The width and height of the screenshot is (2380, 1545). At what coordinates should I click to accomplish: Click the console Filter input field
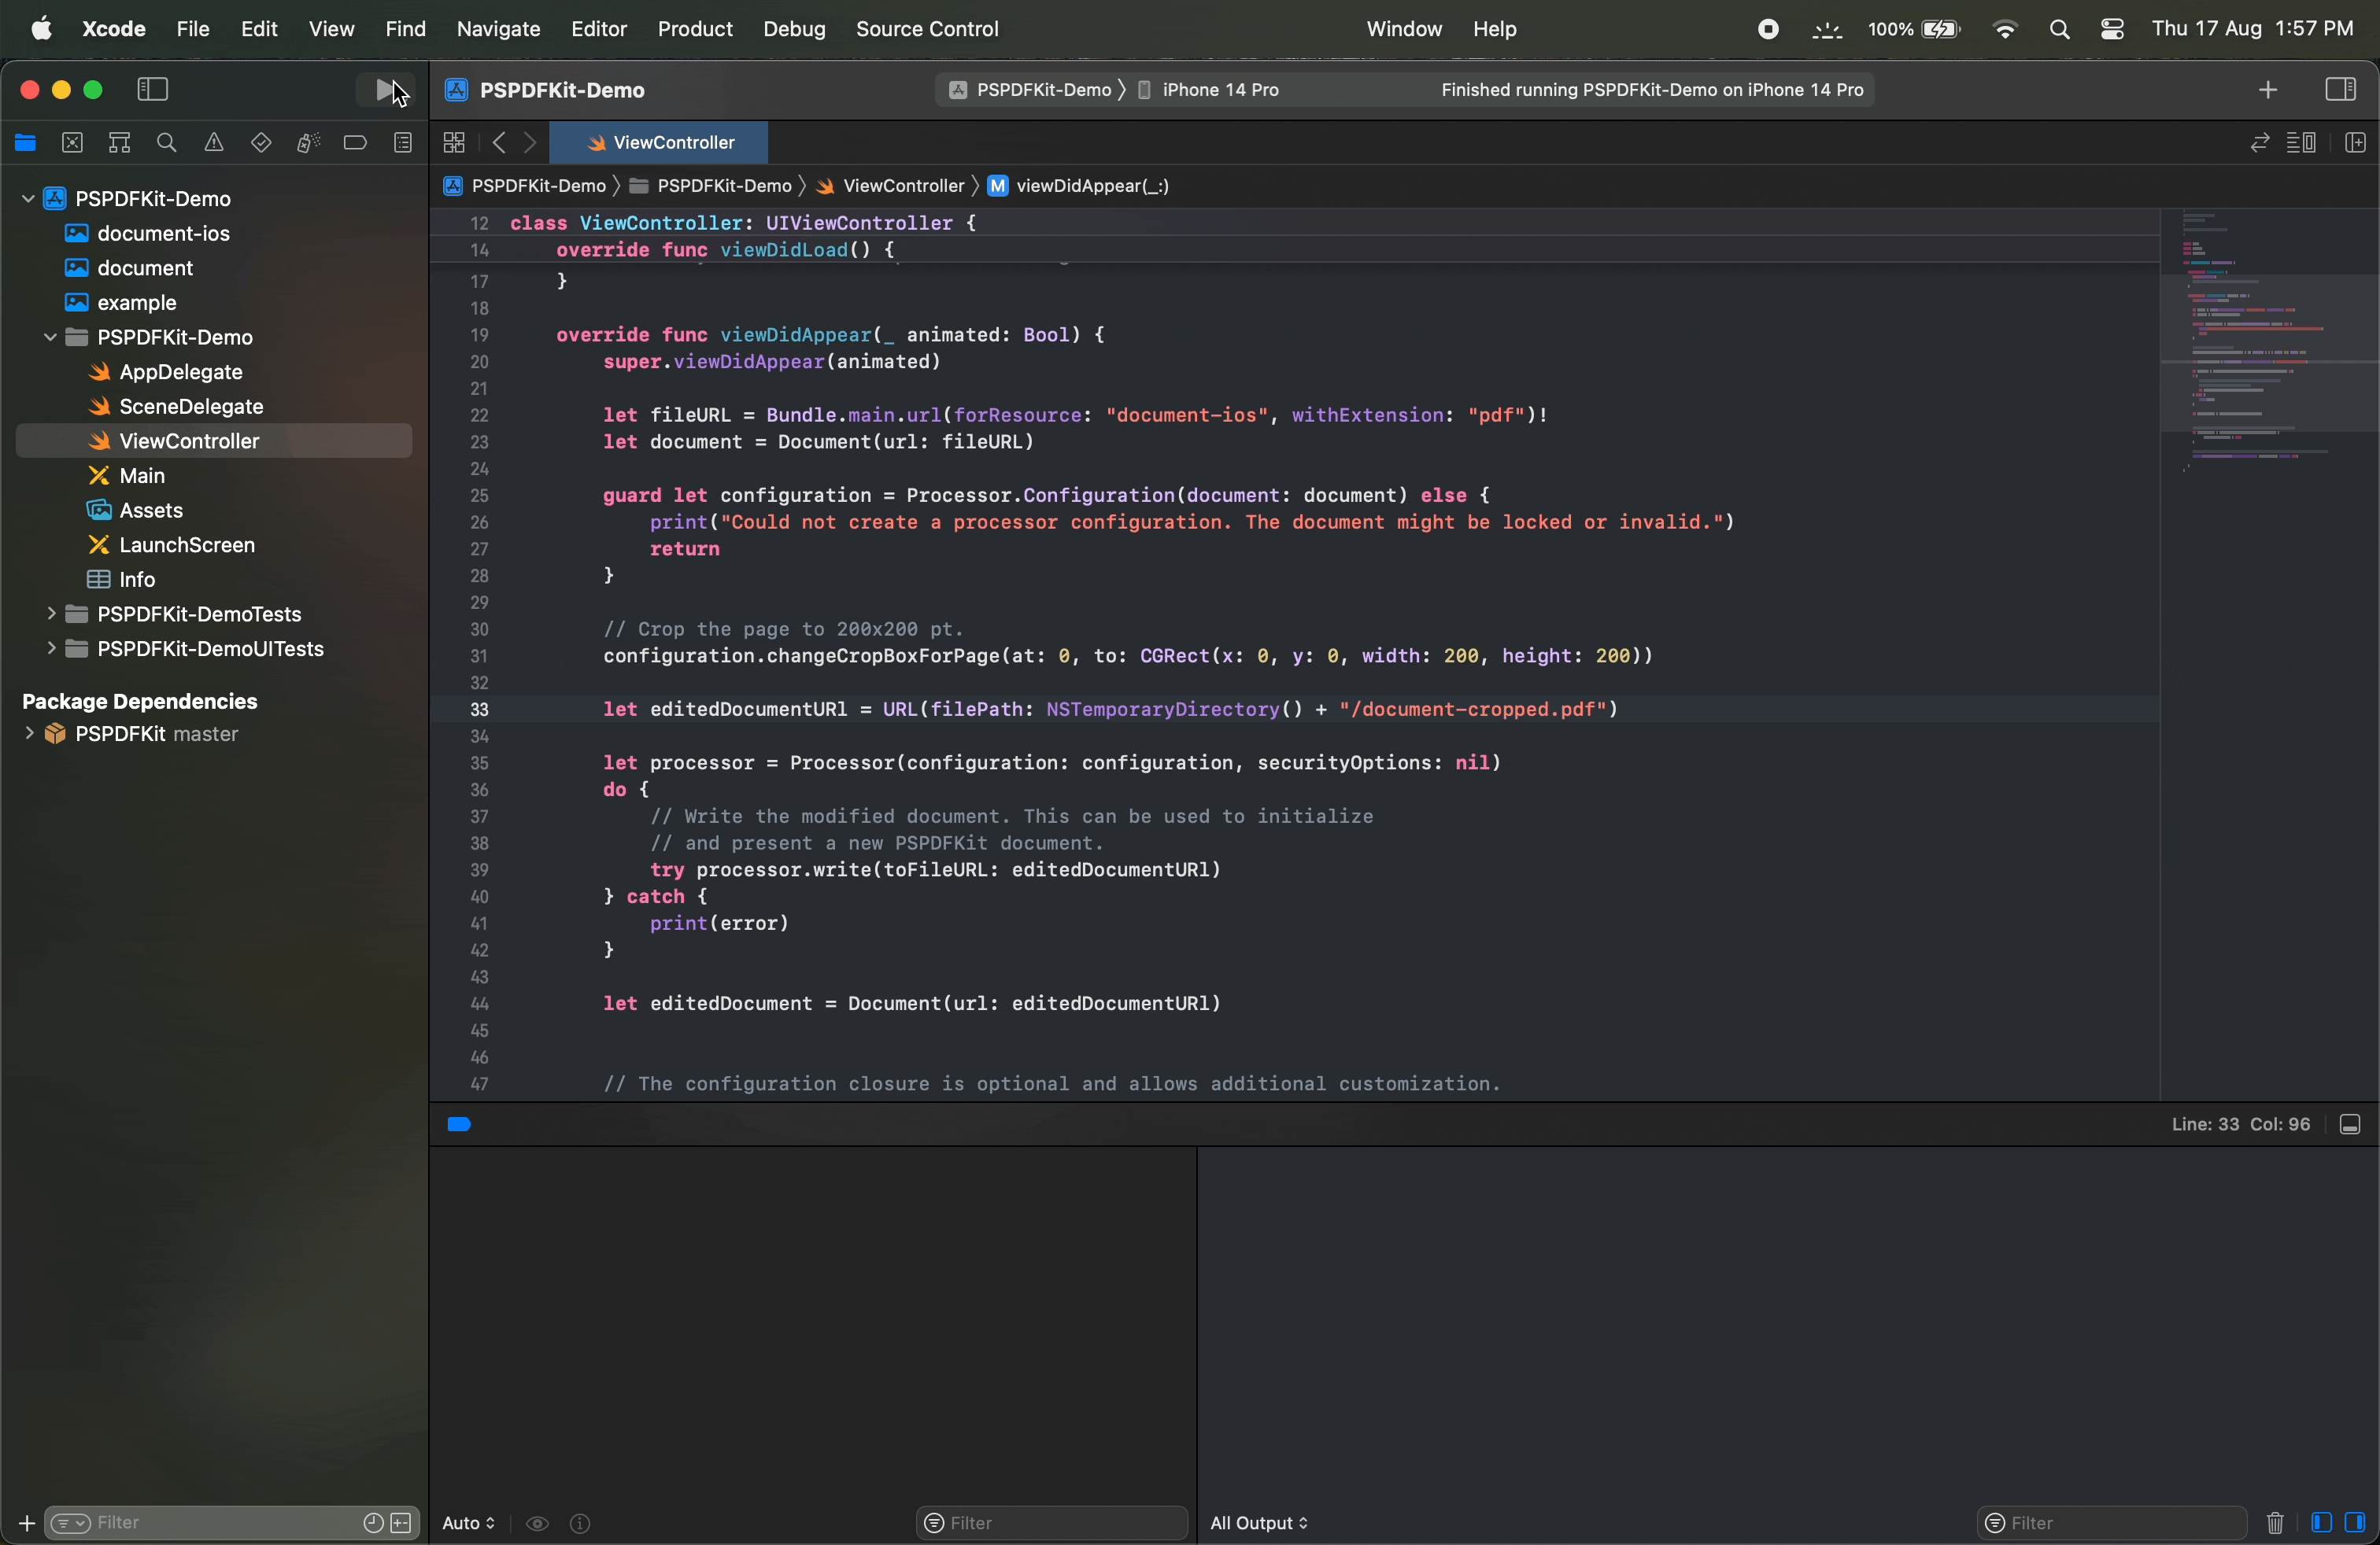(x=2110, y=1524)
